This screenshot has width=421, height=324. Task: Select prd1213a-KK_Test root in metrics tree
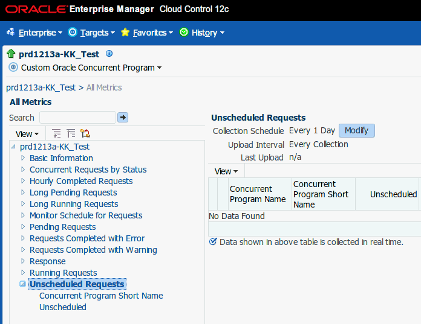pyautogui.click(x=54, y=147)
